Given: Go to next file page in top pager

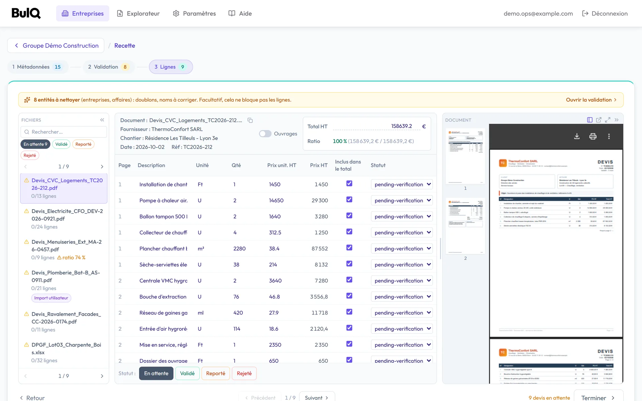Looking at the screenshot, I should (102, 166).
